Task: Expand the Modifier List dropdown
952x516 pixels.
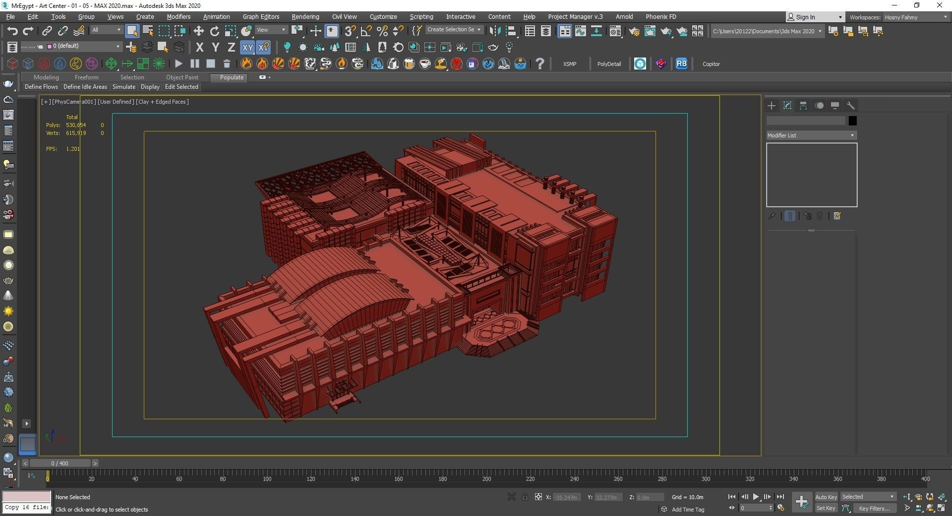Action: 811,135
